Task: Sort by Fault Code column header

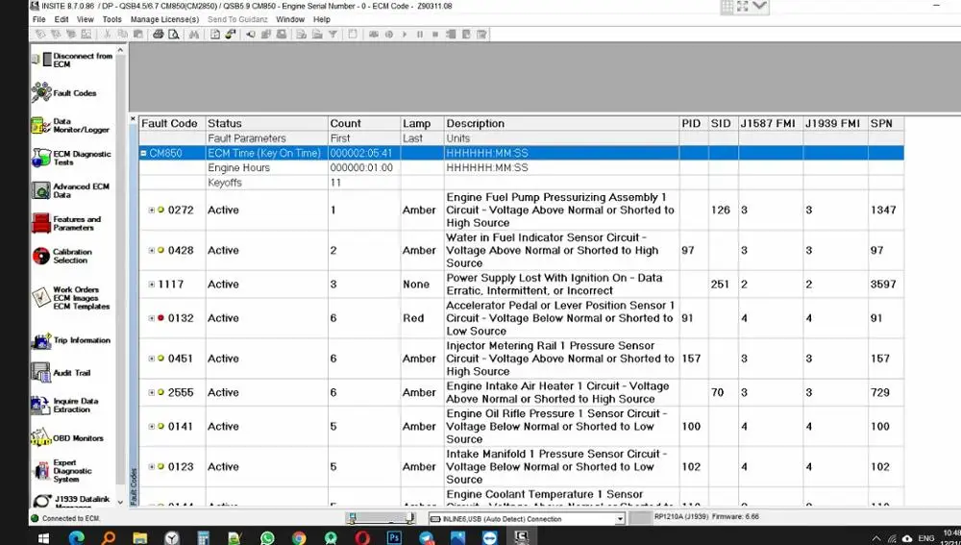Action: [x=172, y=124]
